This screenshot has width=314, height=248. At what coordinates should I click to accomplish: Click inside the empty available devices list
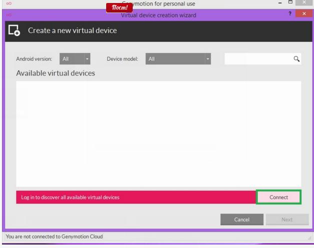(x=158, y=134)
